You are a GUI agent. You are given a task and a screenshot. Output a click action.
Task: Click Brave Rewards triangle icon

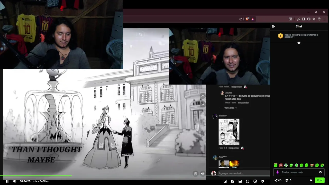pos(253,19)
